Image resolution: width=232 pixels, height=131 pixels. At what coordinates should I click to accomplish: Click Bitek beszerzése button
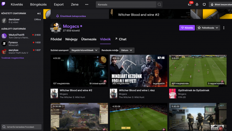221,5
